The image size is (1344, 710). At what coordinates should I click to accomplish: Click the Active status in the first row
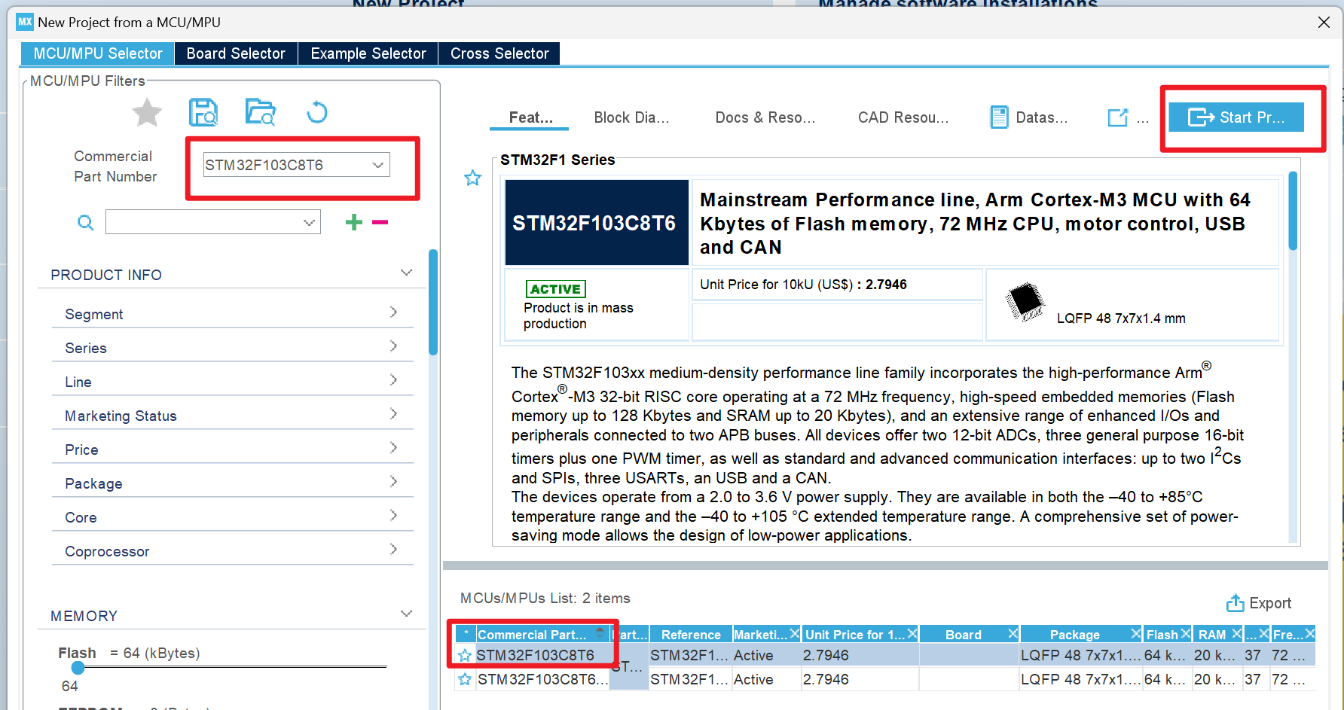(x=753, y=655)
